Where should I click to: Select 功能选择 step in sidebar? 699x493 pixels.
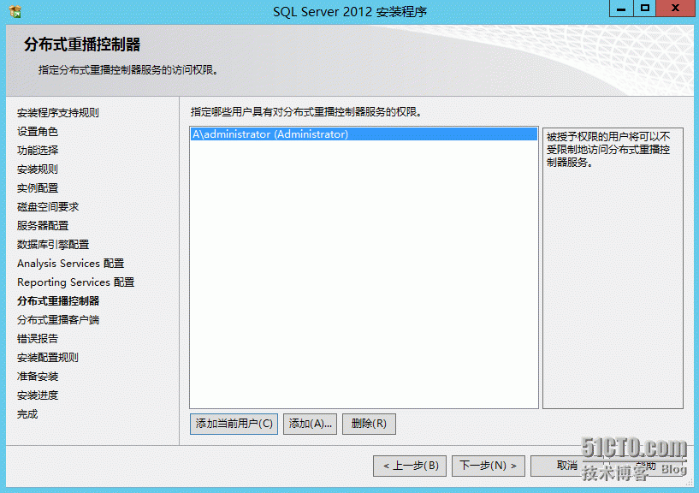38,151
